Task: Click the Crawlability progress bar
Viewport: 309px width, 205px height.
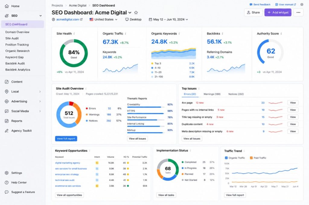Action: click(x=146, y=107)
